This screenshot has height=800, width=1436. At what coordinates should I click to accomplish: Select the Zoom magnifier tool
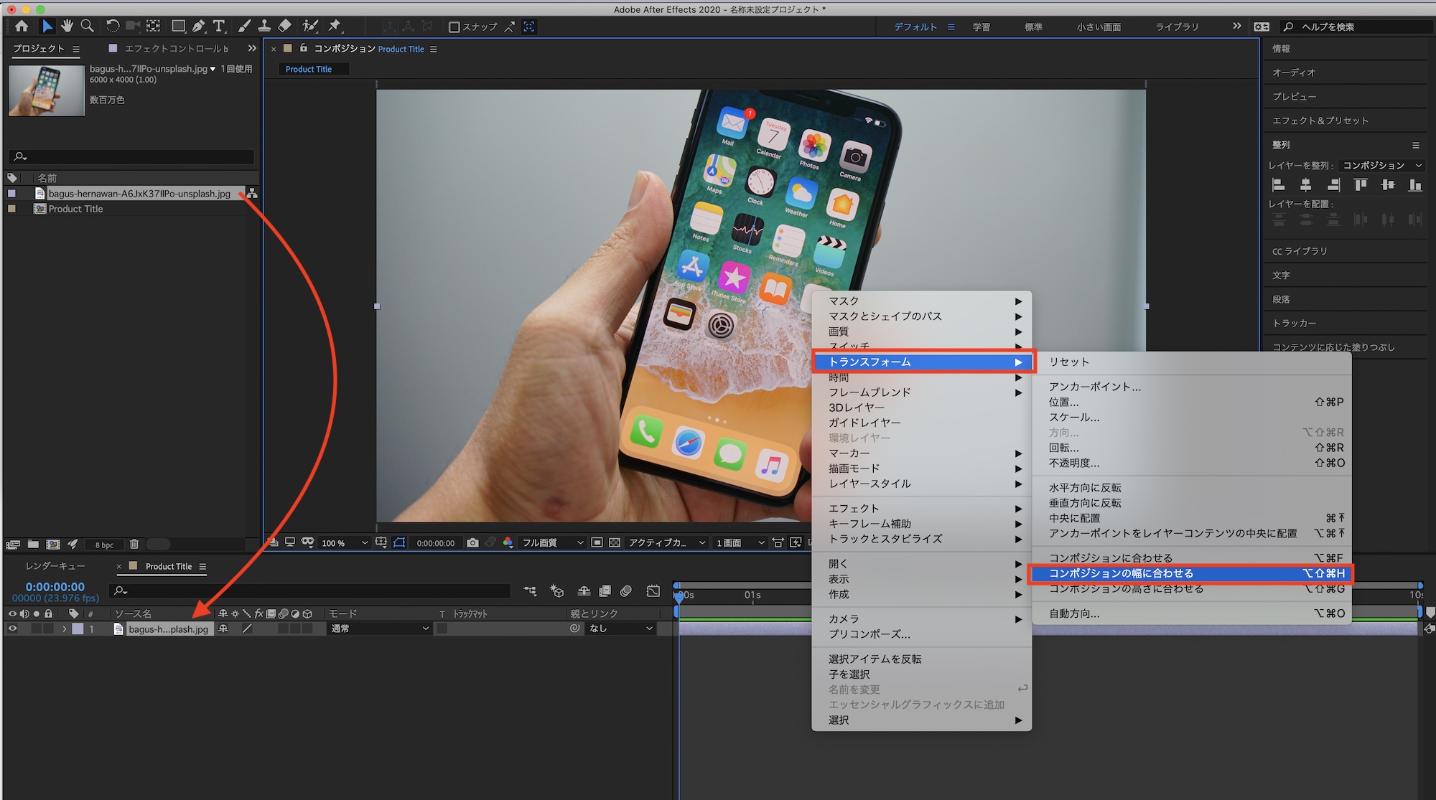pyautogui.click(x=87, y=26)
